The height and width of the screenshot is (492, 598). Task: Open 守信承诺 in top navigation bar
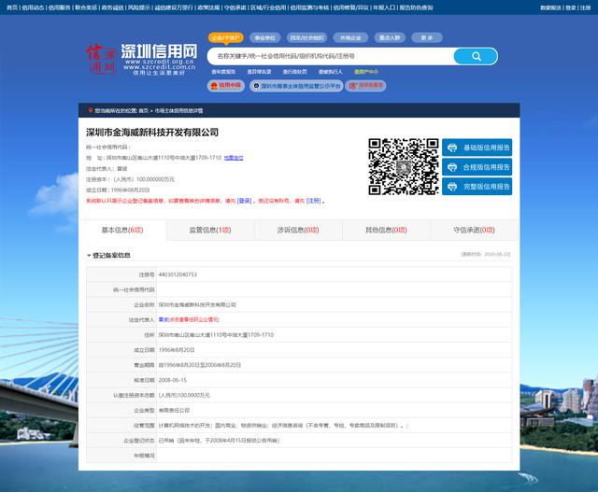click(235, 7)
